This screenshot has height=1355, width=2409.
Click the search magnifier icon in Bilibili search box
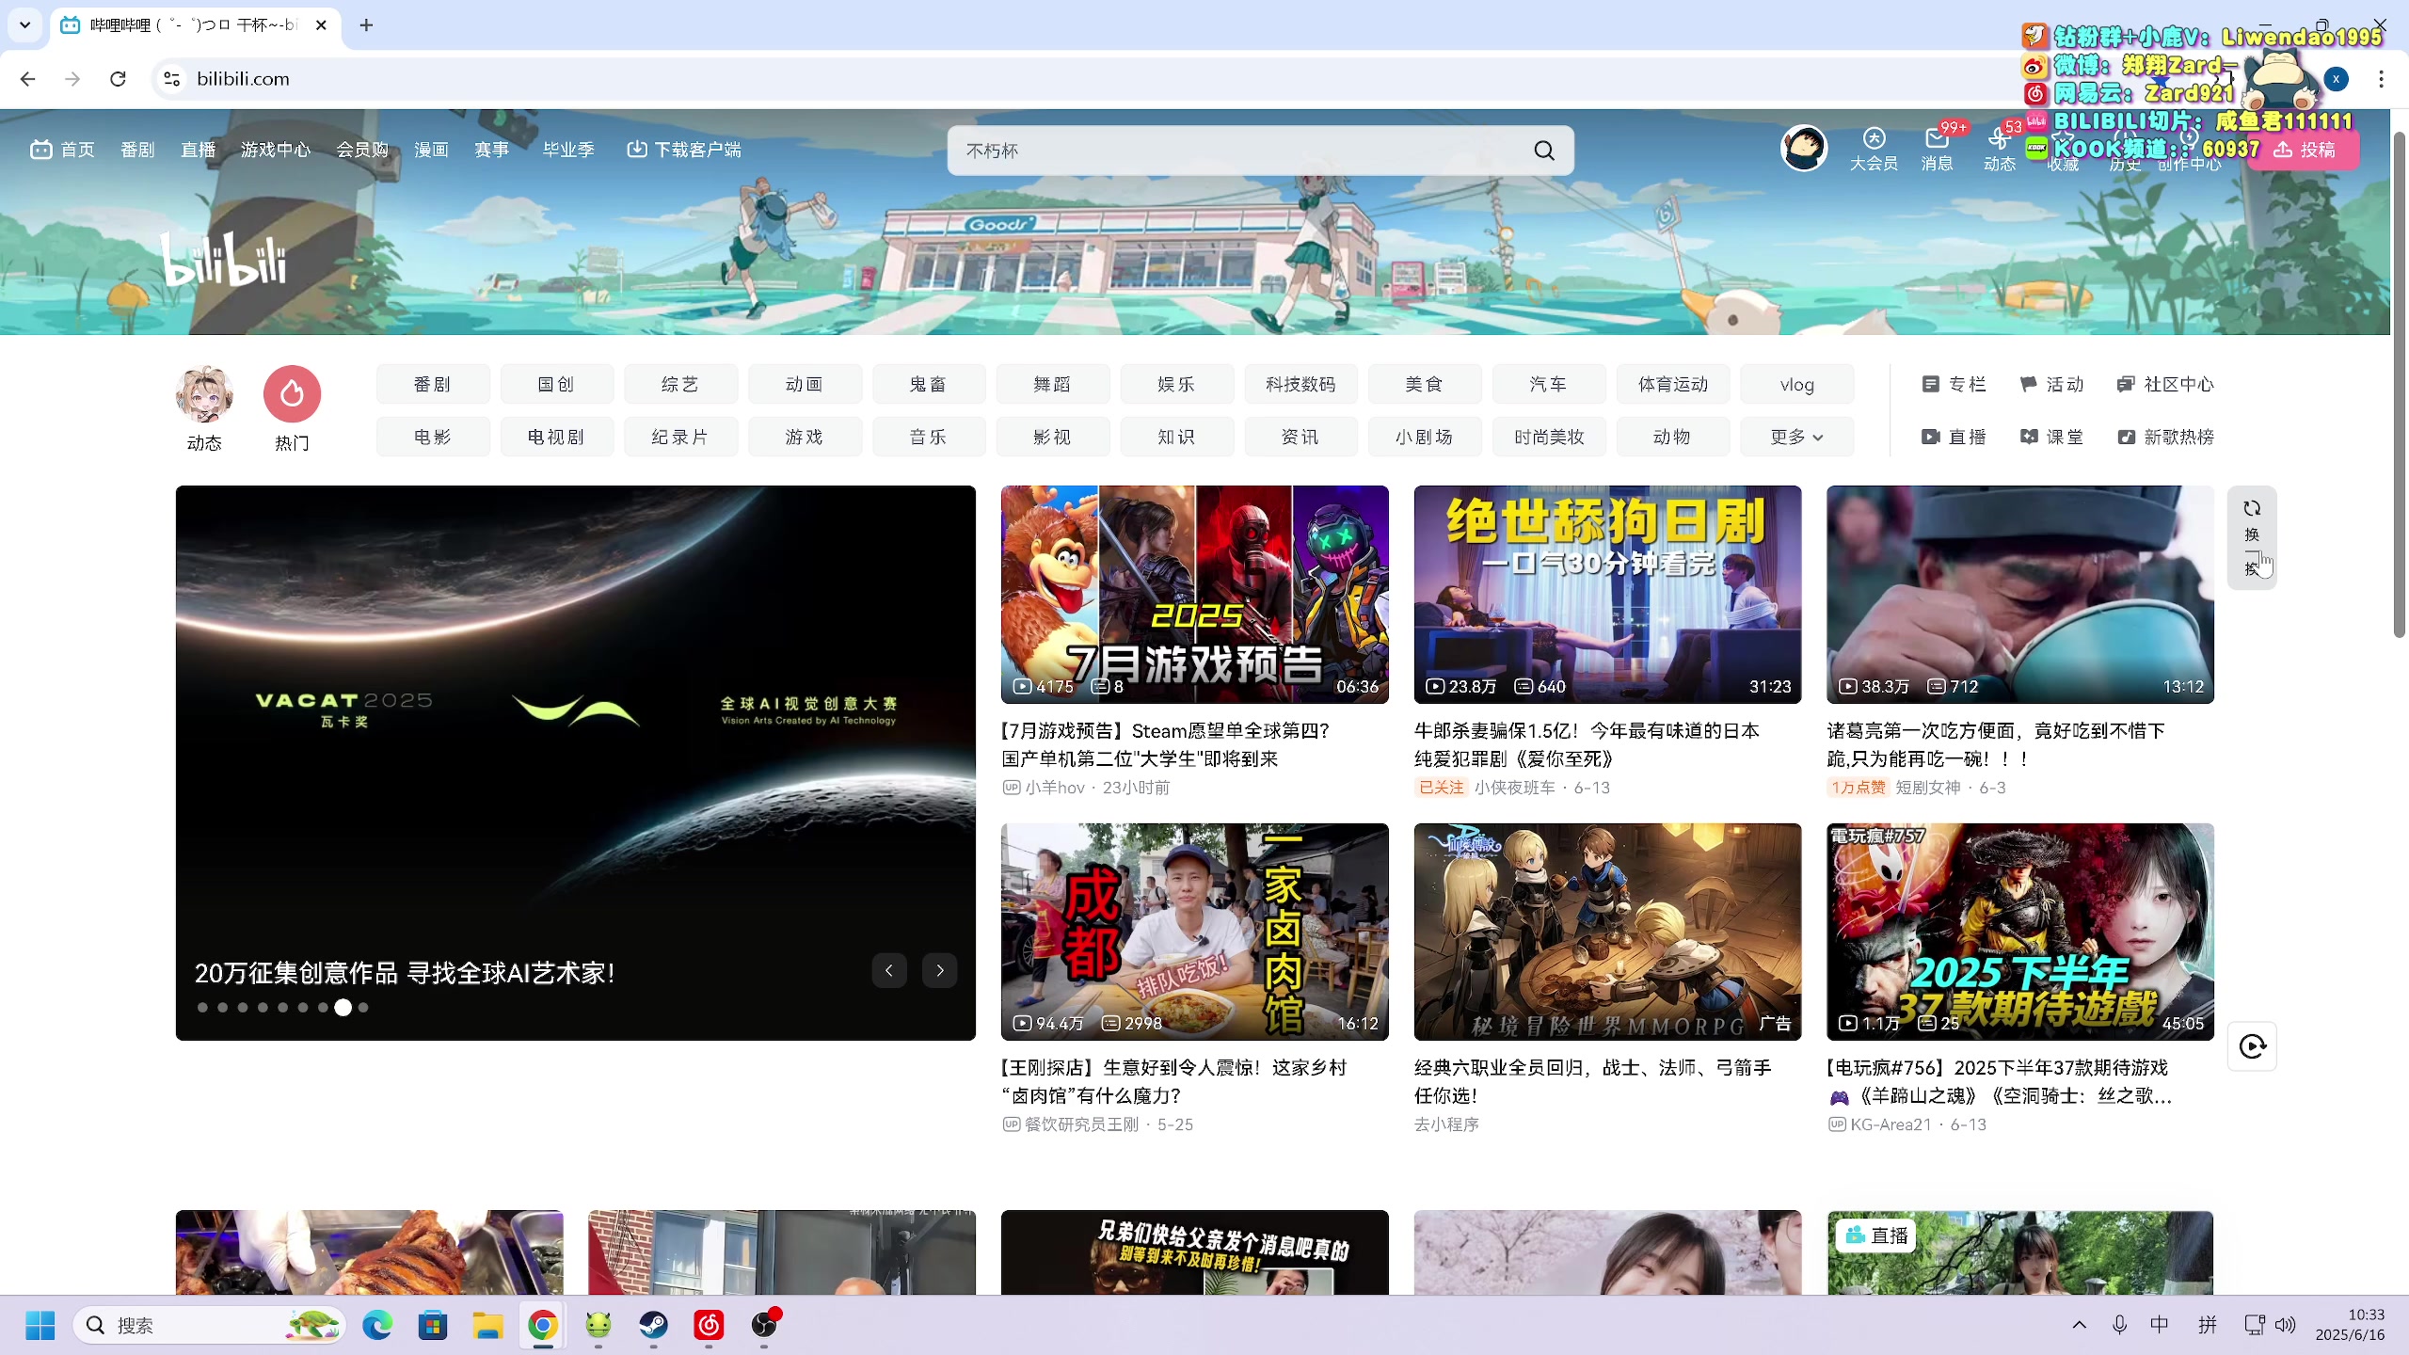[x=1544, y=151]
